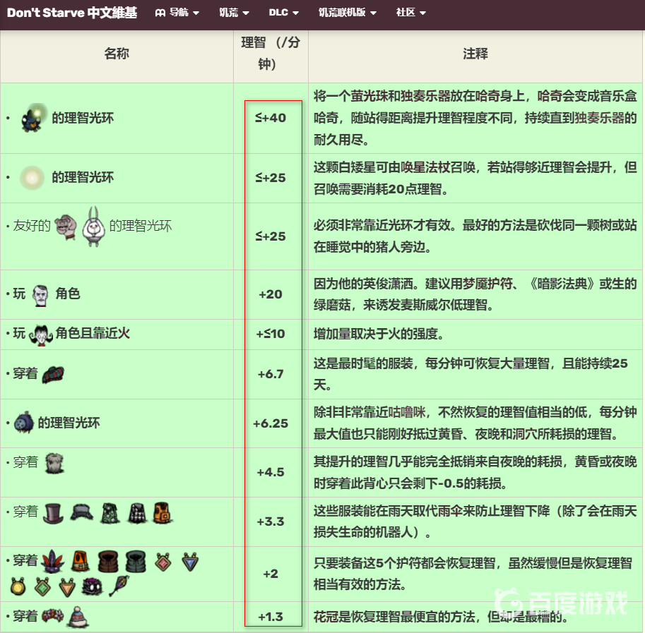Screen dimensions: 645x633
Task: Select the +4.5 sanity value cell
Action: [x=271, y=472]
